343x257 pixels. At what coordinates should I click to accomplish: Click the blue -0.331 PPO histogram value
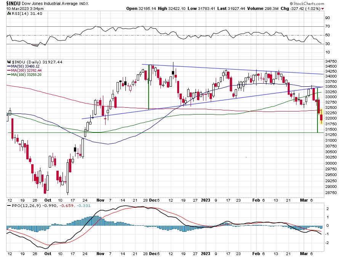[x=83, y=206]
